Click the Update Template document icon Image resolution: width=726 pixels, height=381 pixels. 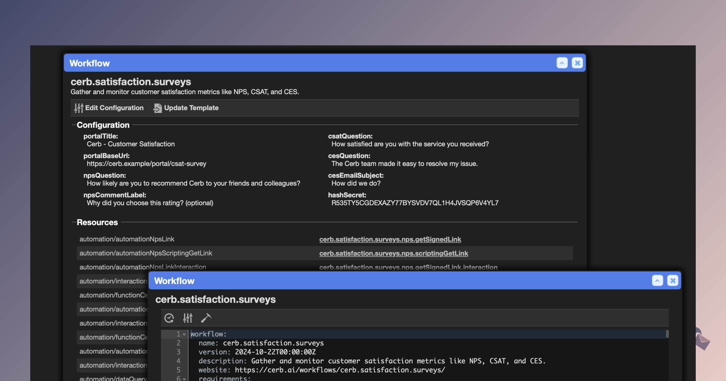pyautogui.click(x=157, y=108)
